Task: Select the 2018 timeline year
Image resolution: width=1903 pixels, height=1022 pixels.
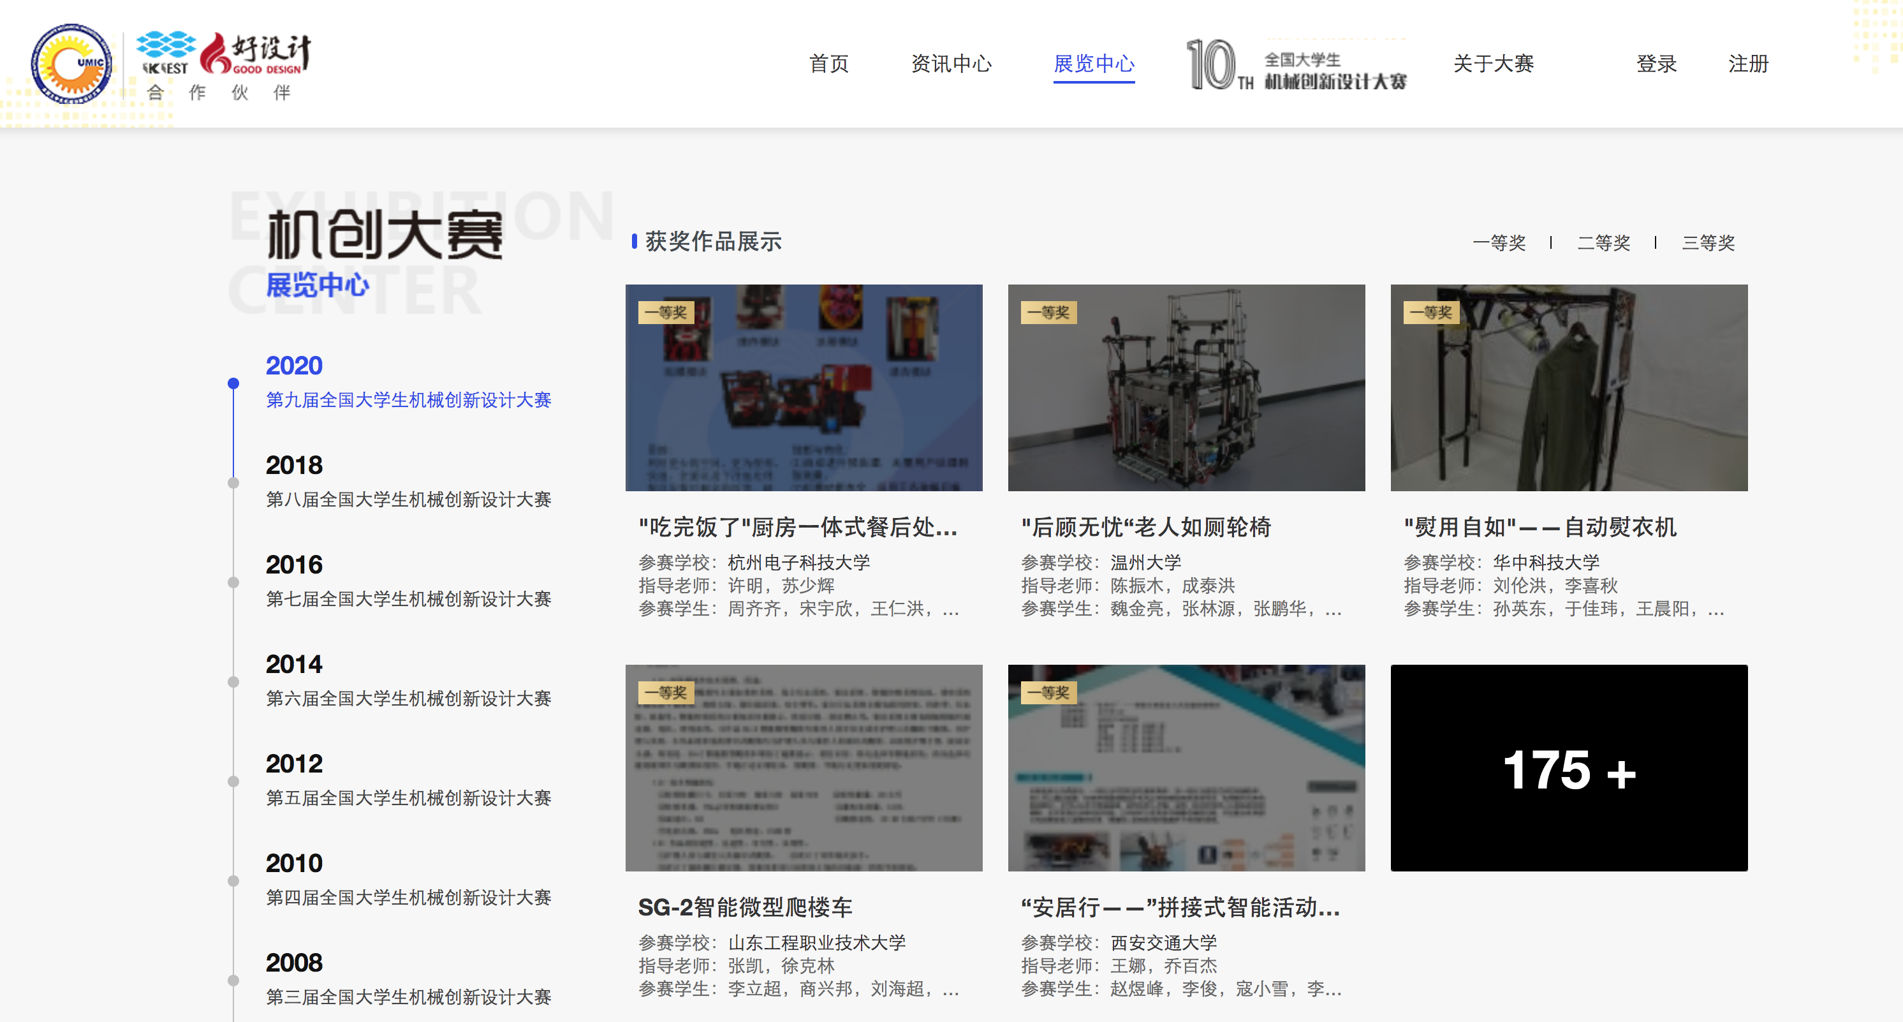Action: tap(294, 466)
